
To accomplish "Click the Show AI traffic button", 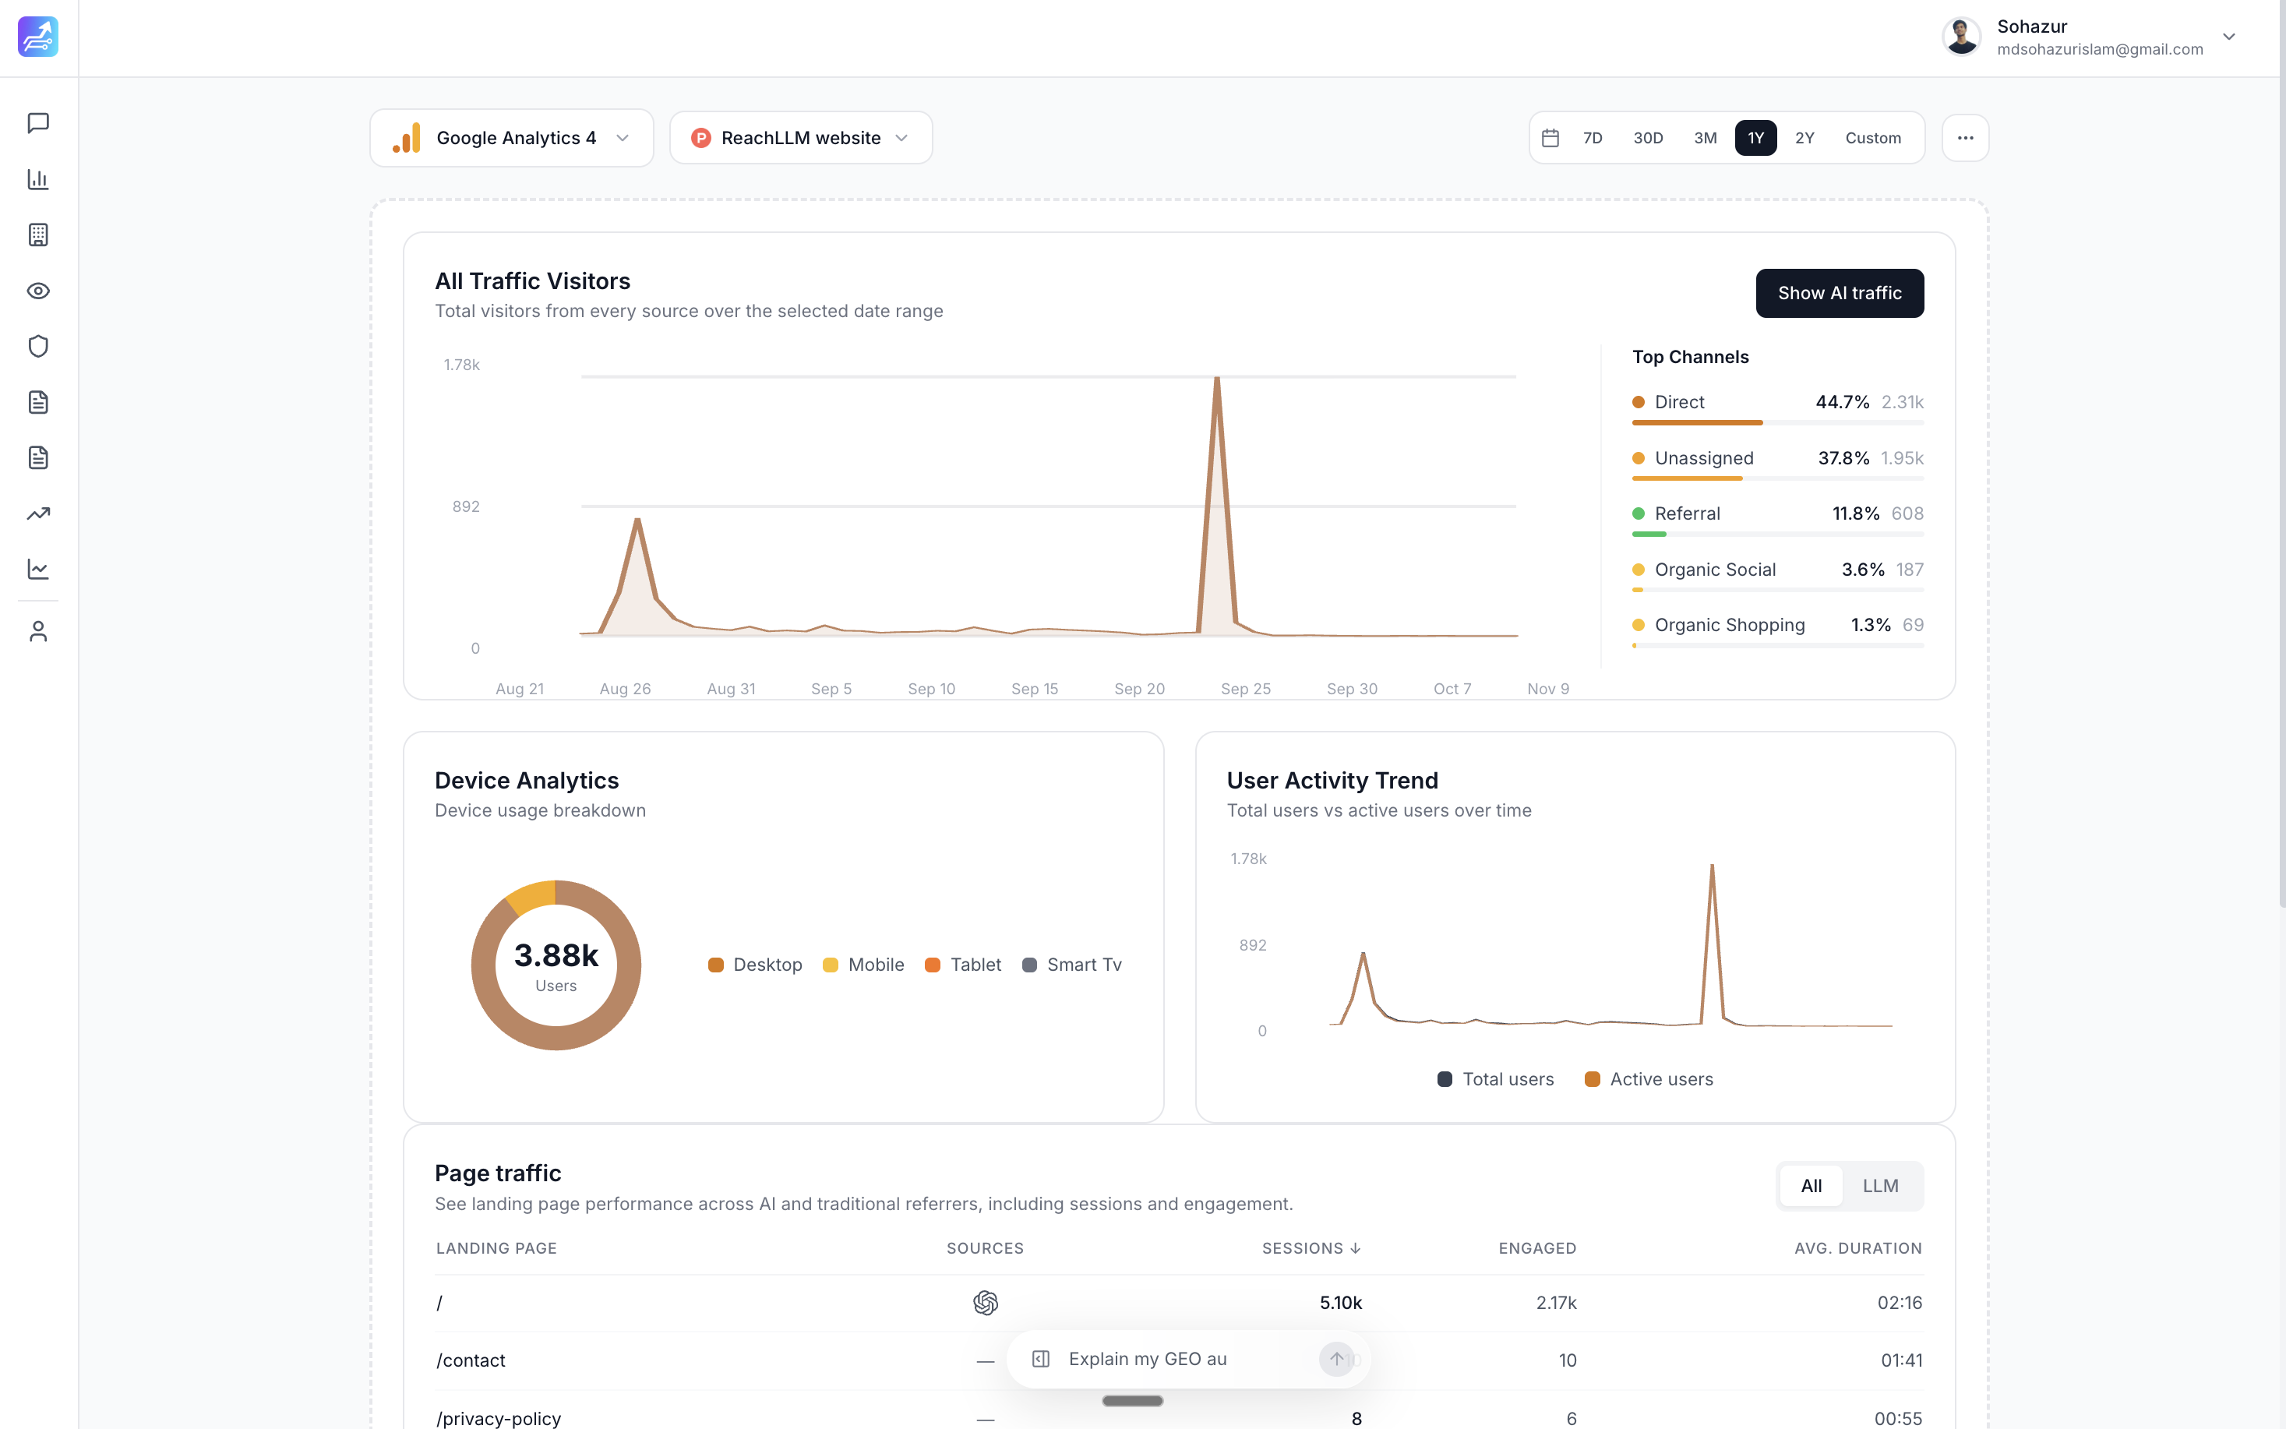I will click(x=1838, y=293).
